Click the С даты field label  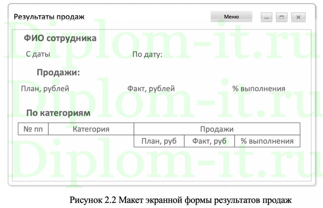click(38, 54)
